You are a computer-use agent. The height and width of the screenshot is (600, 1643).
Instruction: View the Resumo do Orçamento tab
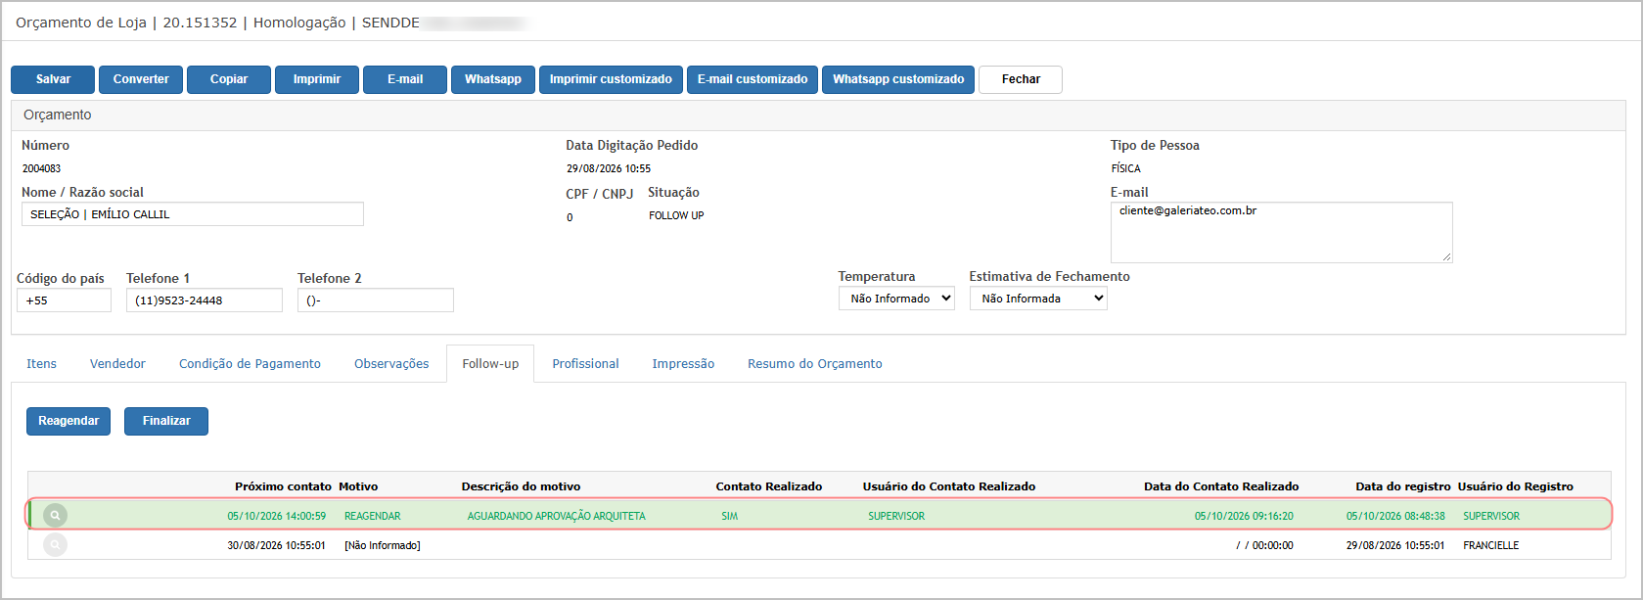815,364
